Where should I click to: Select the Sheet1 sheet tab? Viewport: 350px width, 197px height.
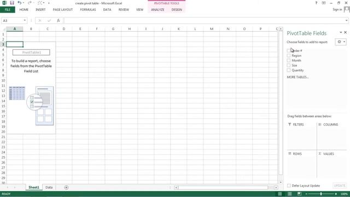click(x=34, y=187)
